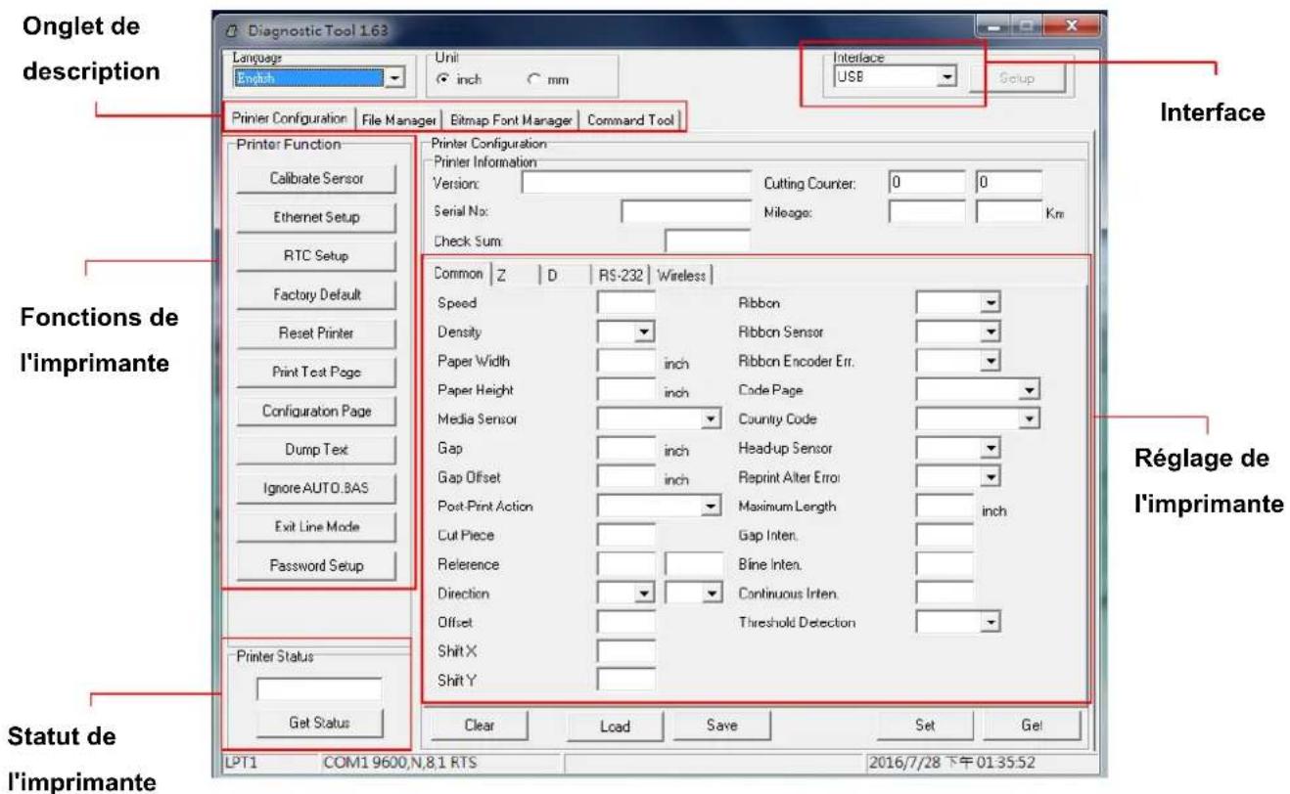
Task: Click the Offset input field
Action: point(625,622)
